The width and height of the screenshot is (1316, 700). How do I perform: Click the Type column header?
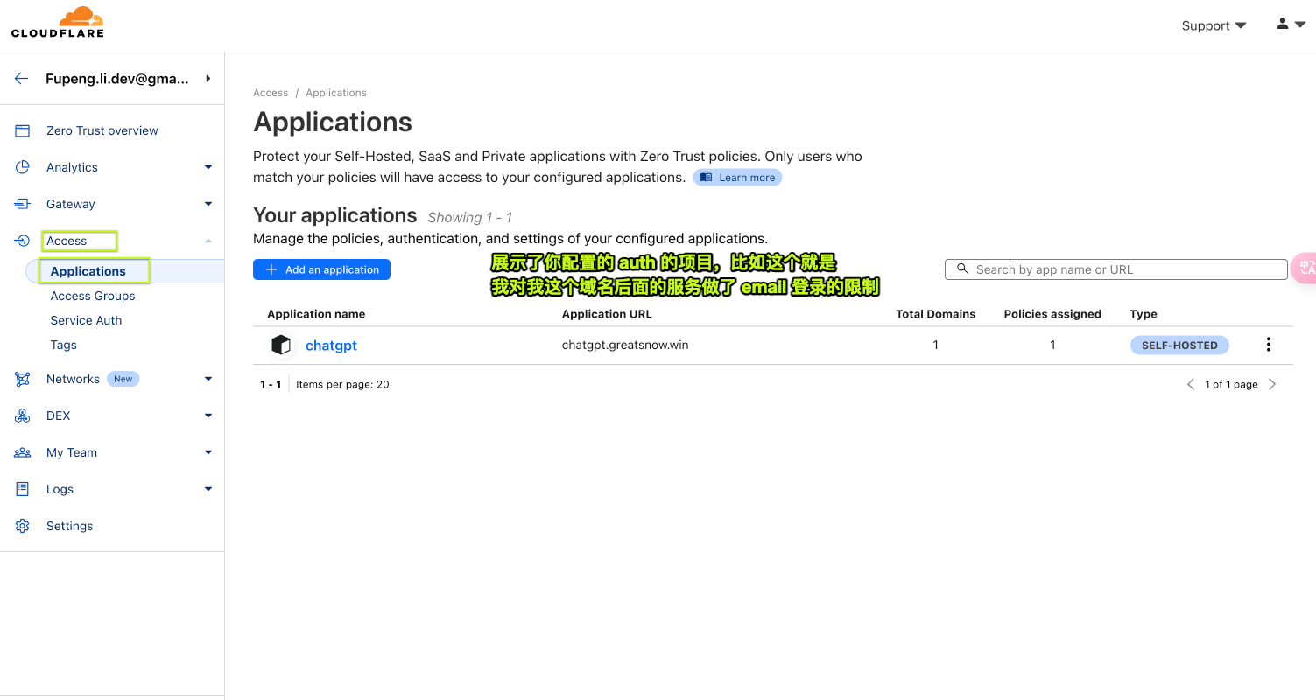click(1144, 314)
